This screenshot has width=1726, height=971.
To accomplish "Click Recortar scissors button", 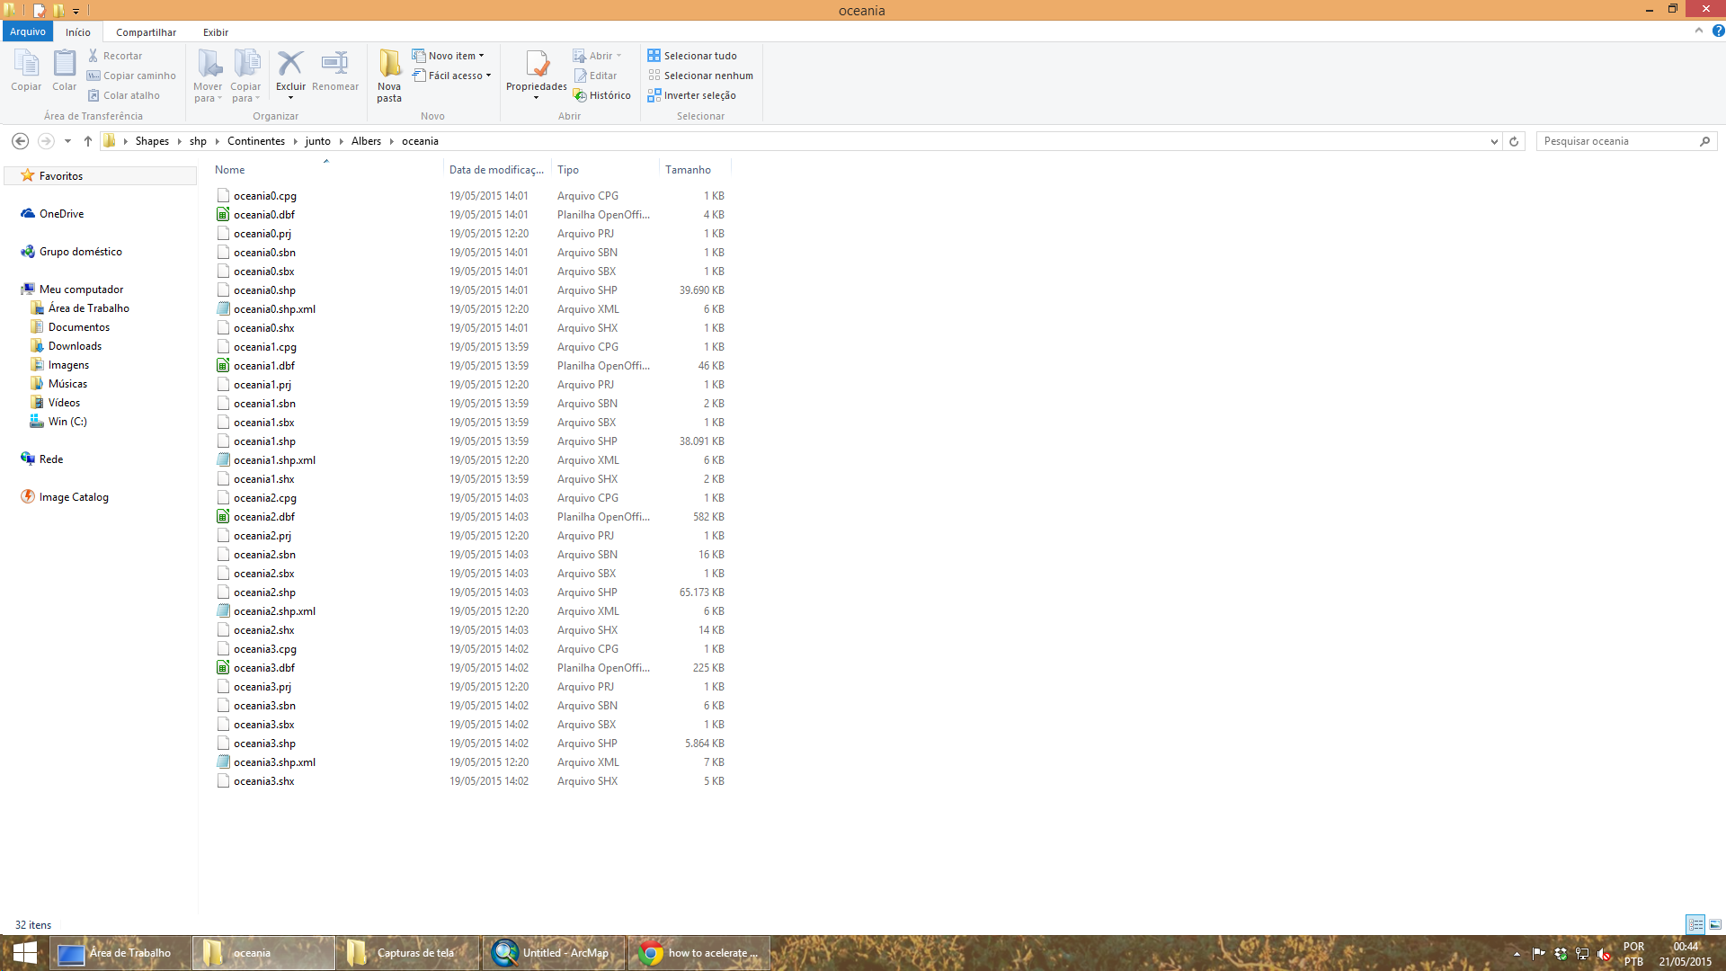I will click(115, 56).
